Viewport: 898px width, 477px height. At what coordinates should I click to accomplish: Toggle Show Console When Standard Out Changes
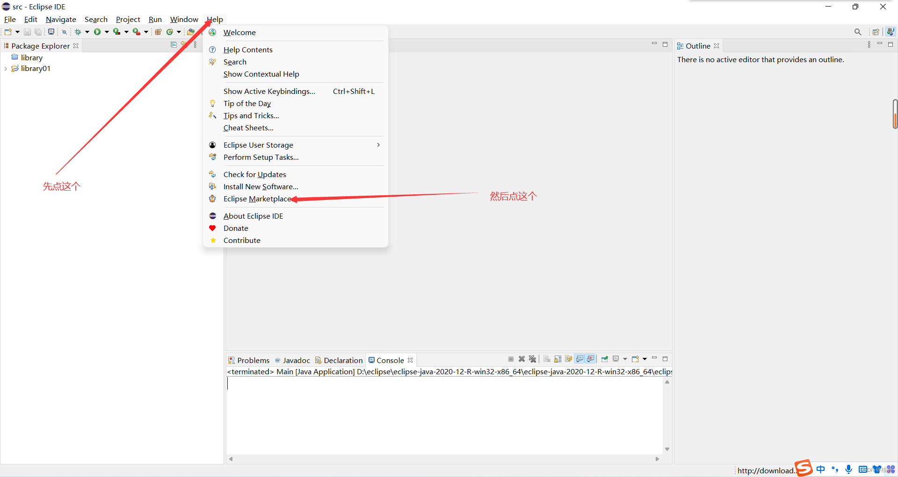point(580,359)
